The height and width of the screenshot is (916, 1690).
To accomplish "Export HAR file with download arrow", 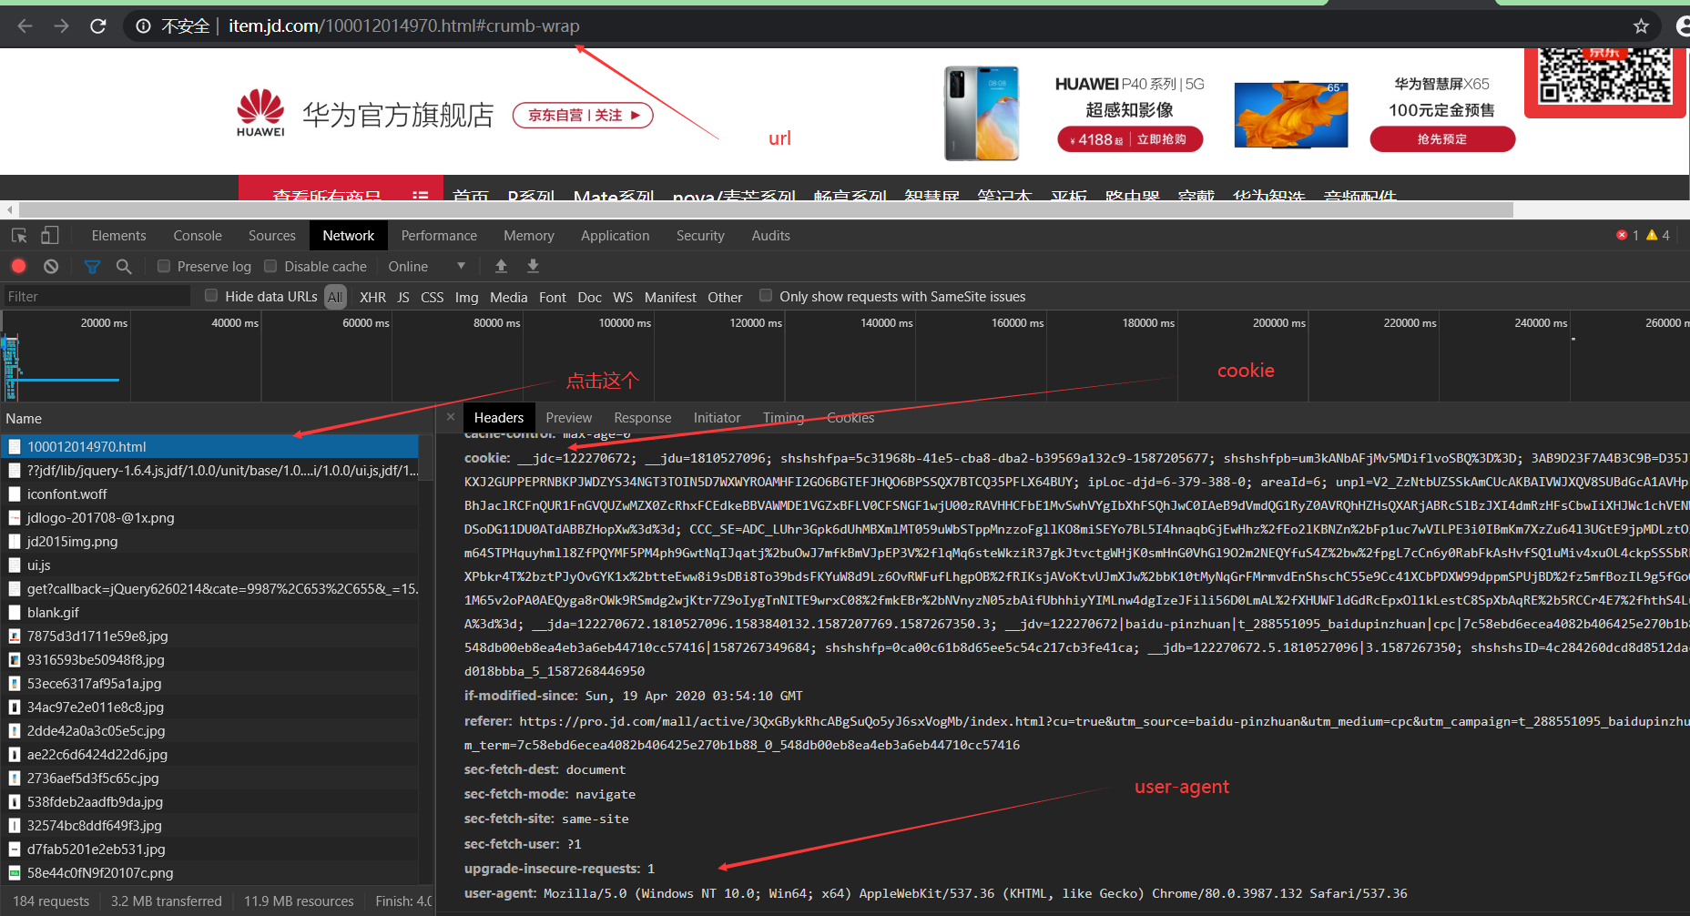I will [533, 266].
